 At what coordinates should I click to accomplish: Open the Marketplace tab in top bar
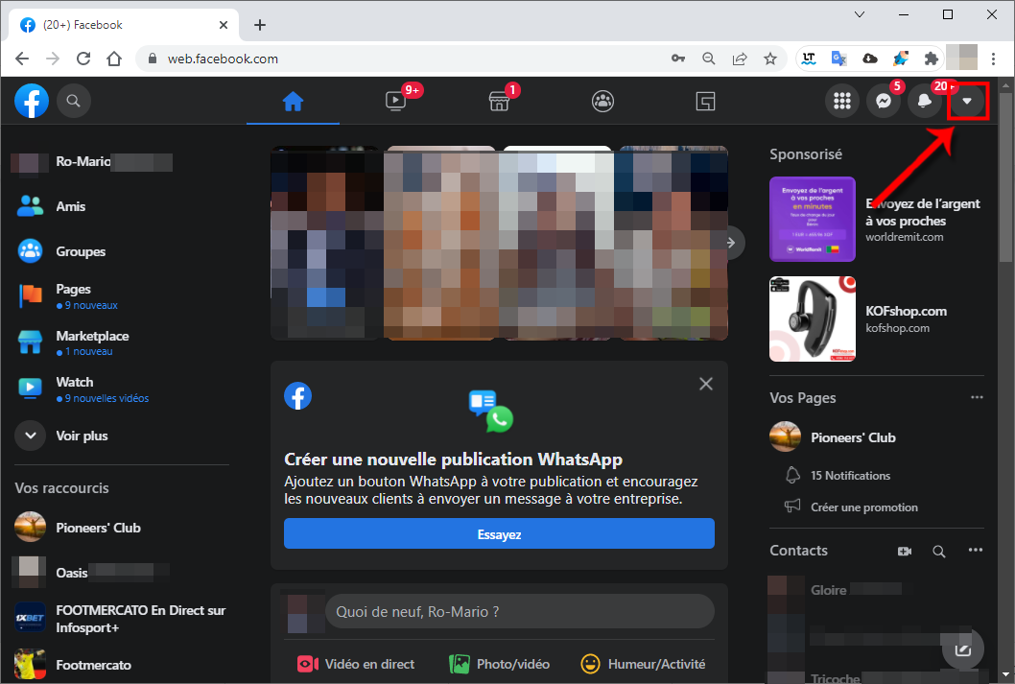pos(499,102)
